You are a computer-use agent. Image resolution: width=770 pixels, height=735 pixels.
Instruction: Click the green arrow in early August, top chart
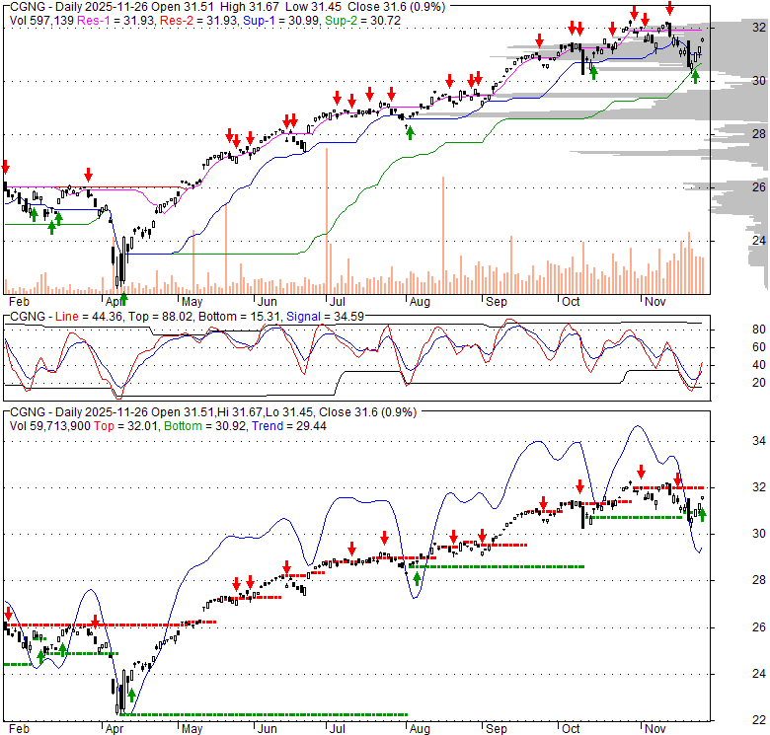410,131
